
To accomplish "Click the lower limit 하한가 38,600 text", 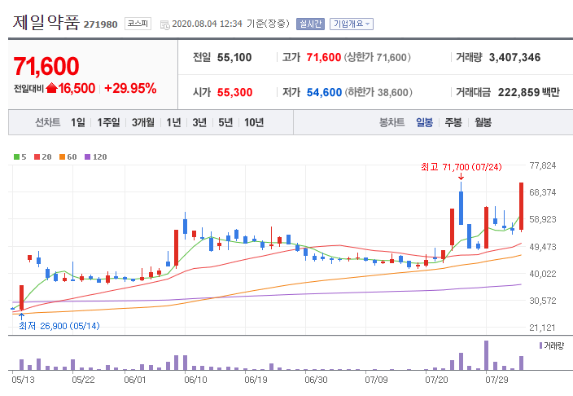I will [378, 92].
